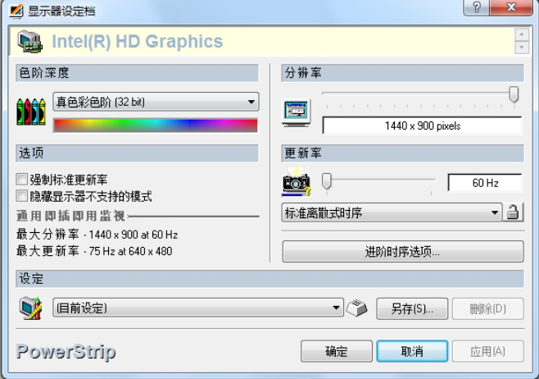Click the 分辨率 section header
Screen dimensions: 539x379
pyautogui.click(x=402, y=73)
